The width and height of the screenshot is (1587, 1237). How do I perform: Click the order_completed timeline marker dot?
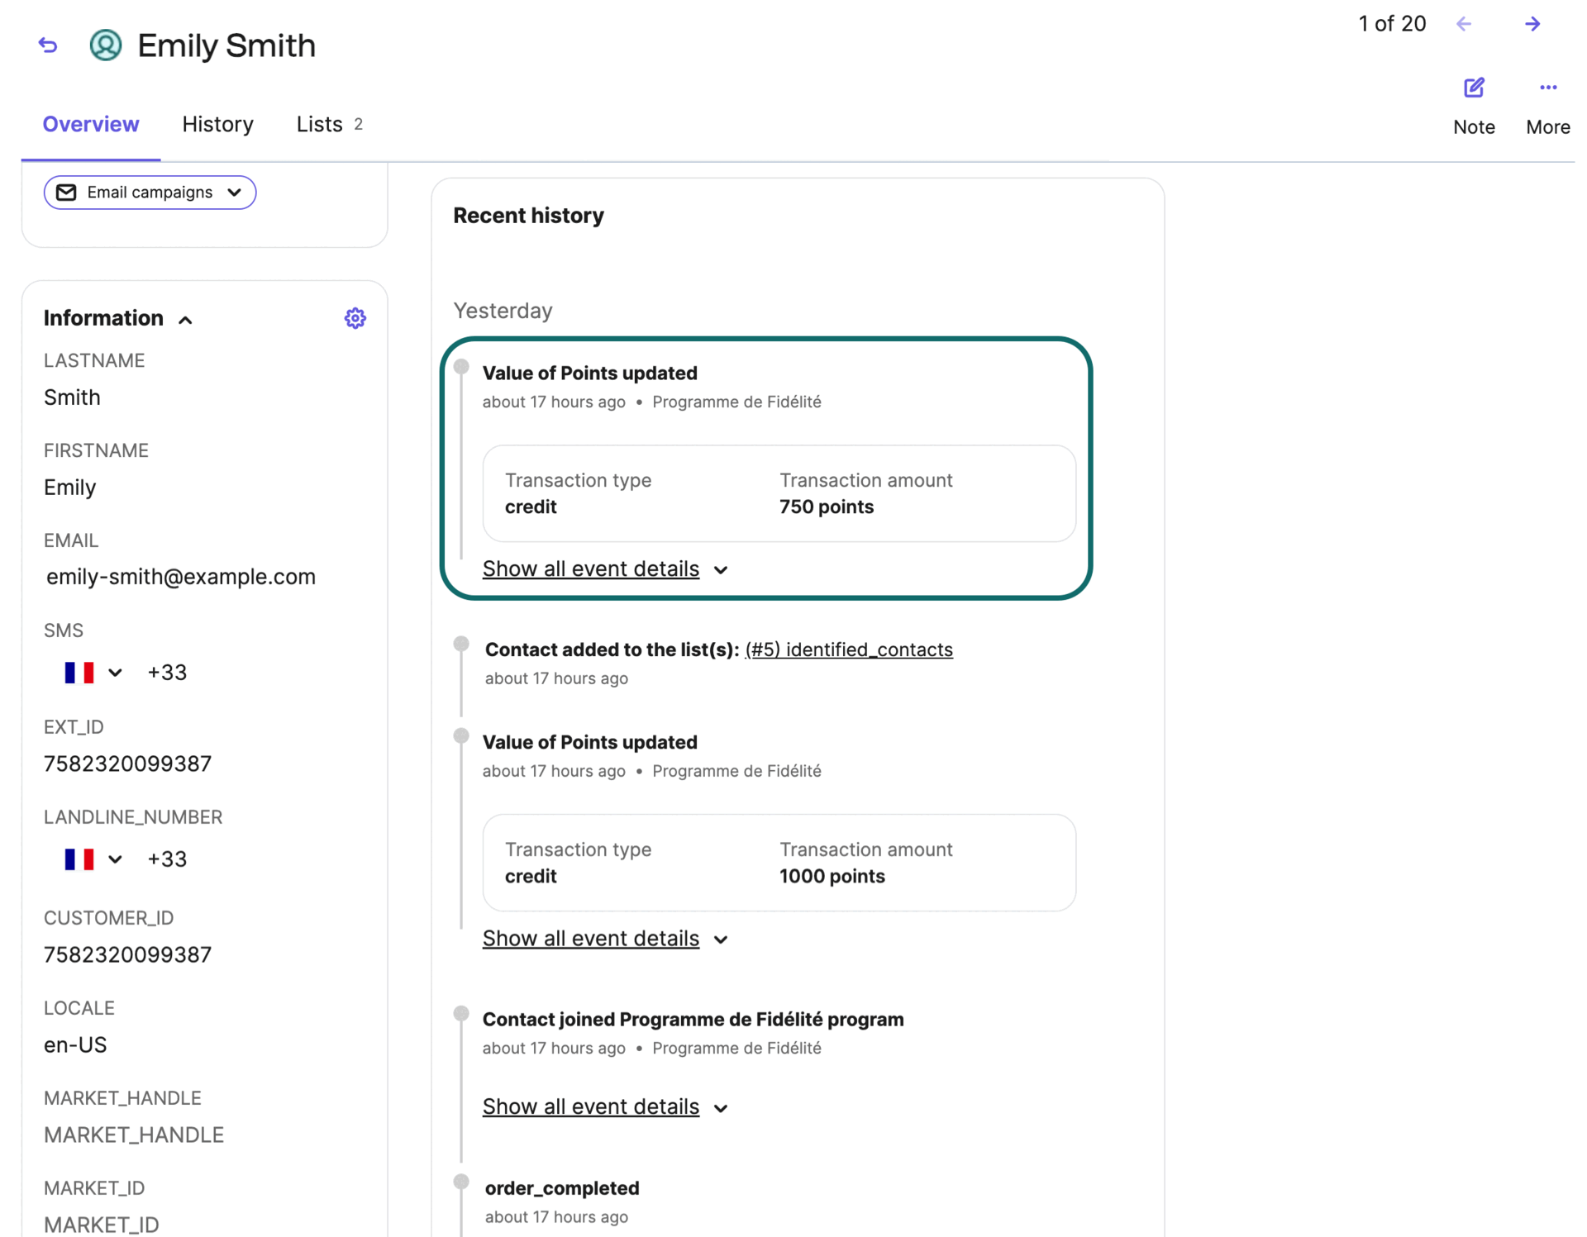tap(461, 1181)
